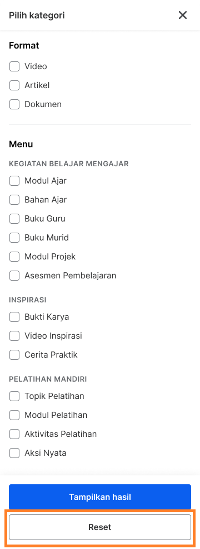Tick the Topik Pelatihan checkbox

tap(14, 396)
